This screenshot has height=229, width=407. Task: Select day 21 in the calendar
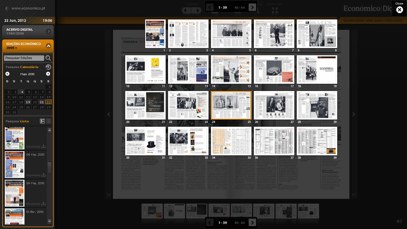tap(42, 102)
